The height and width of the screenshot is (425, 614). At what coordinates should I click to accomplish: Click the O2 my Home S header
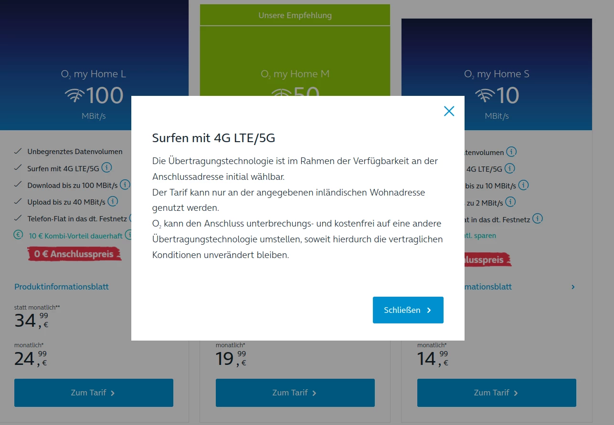point(497,74)
